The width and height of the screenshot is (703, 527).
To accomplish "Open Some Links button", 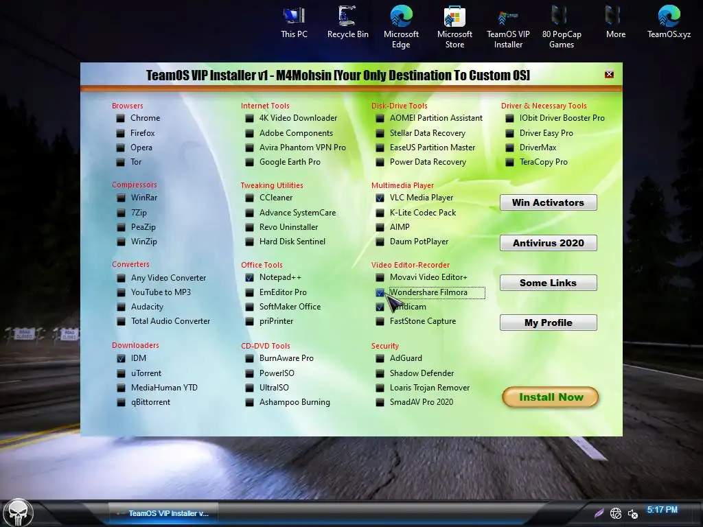I will pyautogui.click(x=549, y=283).
